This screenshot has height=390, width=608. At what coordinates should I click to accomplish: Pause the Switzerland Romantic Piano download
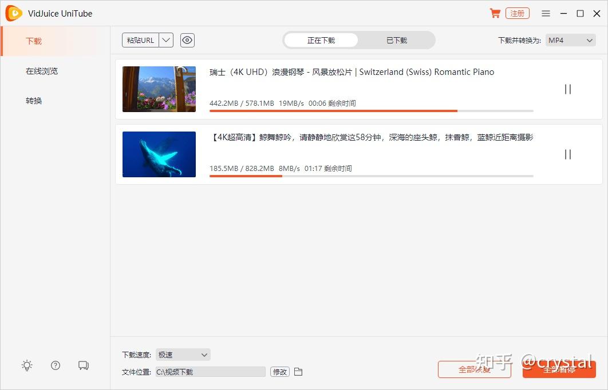click(x=567, y=89)
